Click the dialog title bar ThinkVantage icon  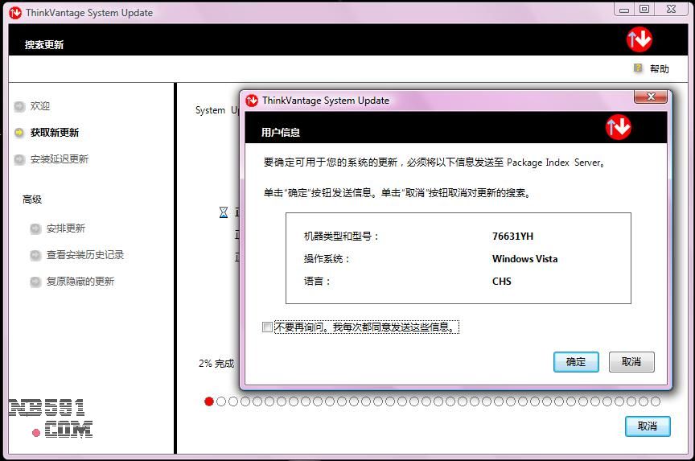(x=252, y=101)
